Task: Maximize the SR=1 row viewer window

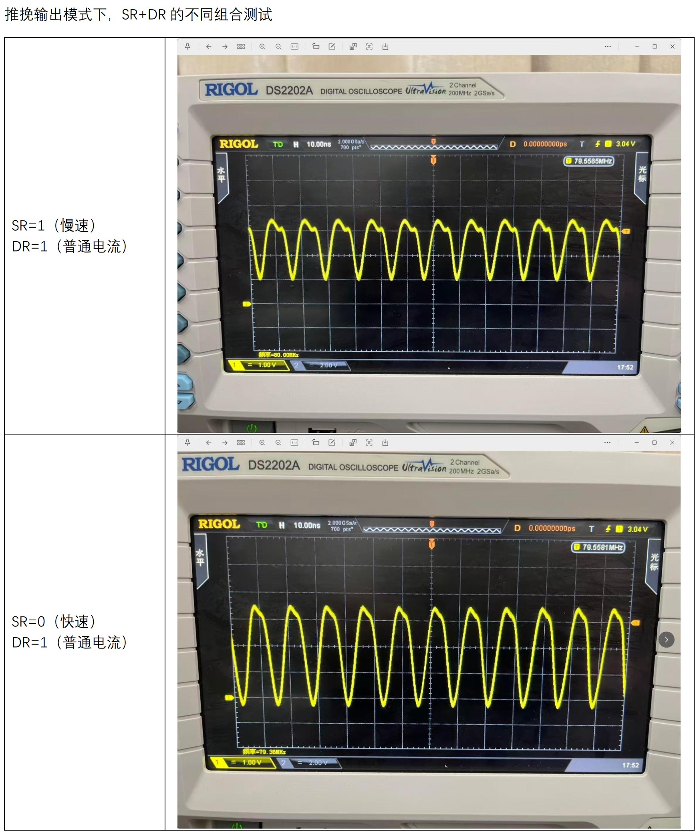Action: (x=655, y=46)
